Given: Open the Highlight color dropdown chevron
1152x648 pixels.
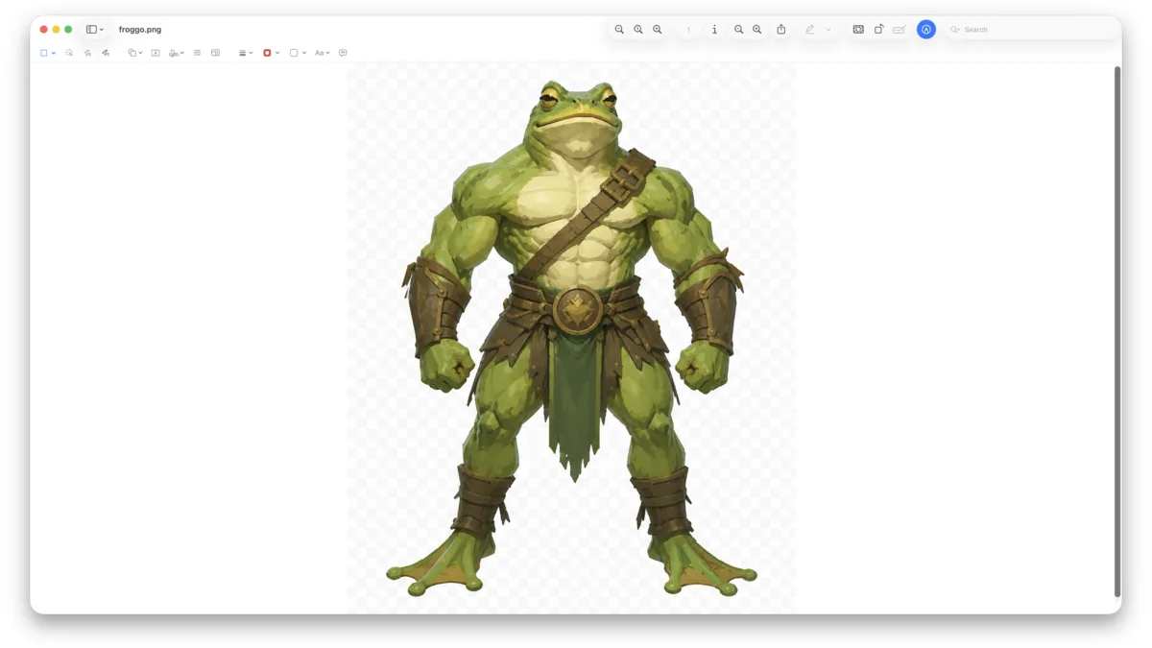Looking at the screenshot, I should tap(828, 30).
